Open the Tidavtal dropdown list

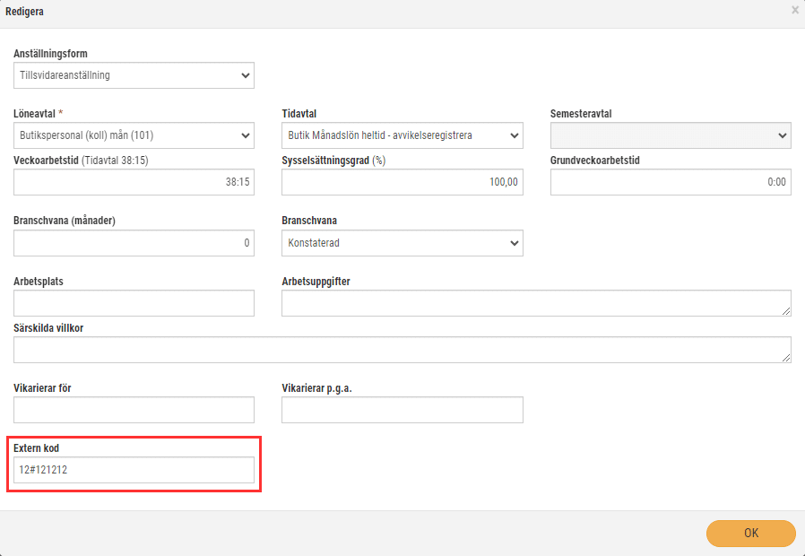pyautogui.click(x=402, y=135)
